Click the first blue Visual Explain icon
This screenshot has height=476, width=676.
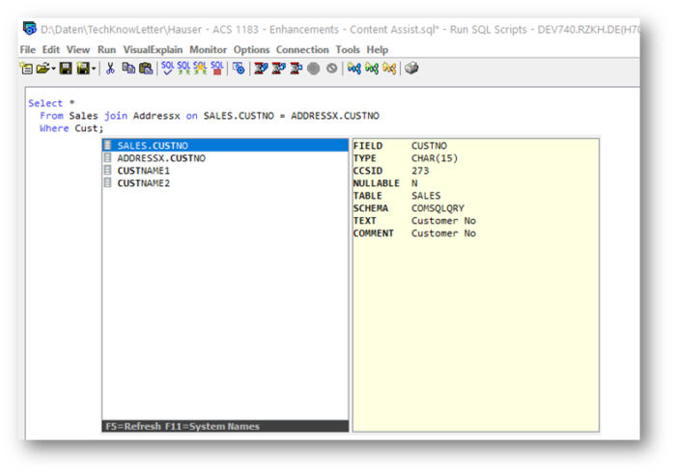coord(354,69)
